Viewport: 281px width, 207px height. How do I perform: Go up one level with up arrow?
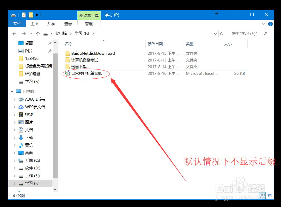(x=38, y=34)
